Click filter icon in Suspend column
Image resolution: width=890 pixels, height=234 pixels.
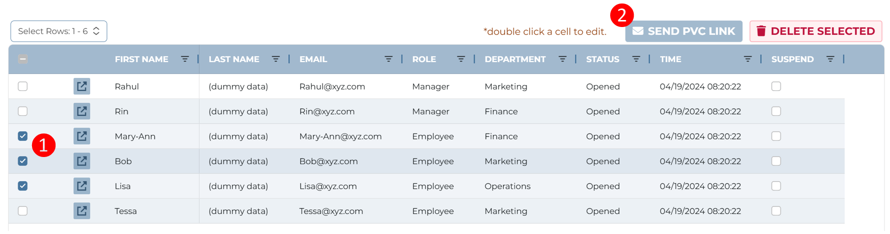coord(830,59)
